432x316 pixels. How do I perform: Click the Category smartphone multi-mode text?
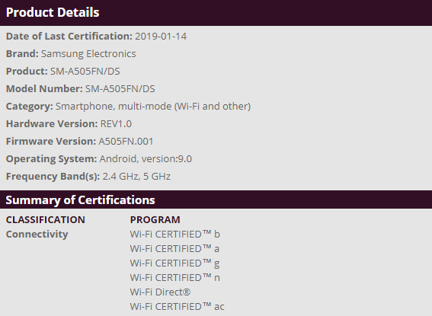[x=153, y=107]
